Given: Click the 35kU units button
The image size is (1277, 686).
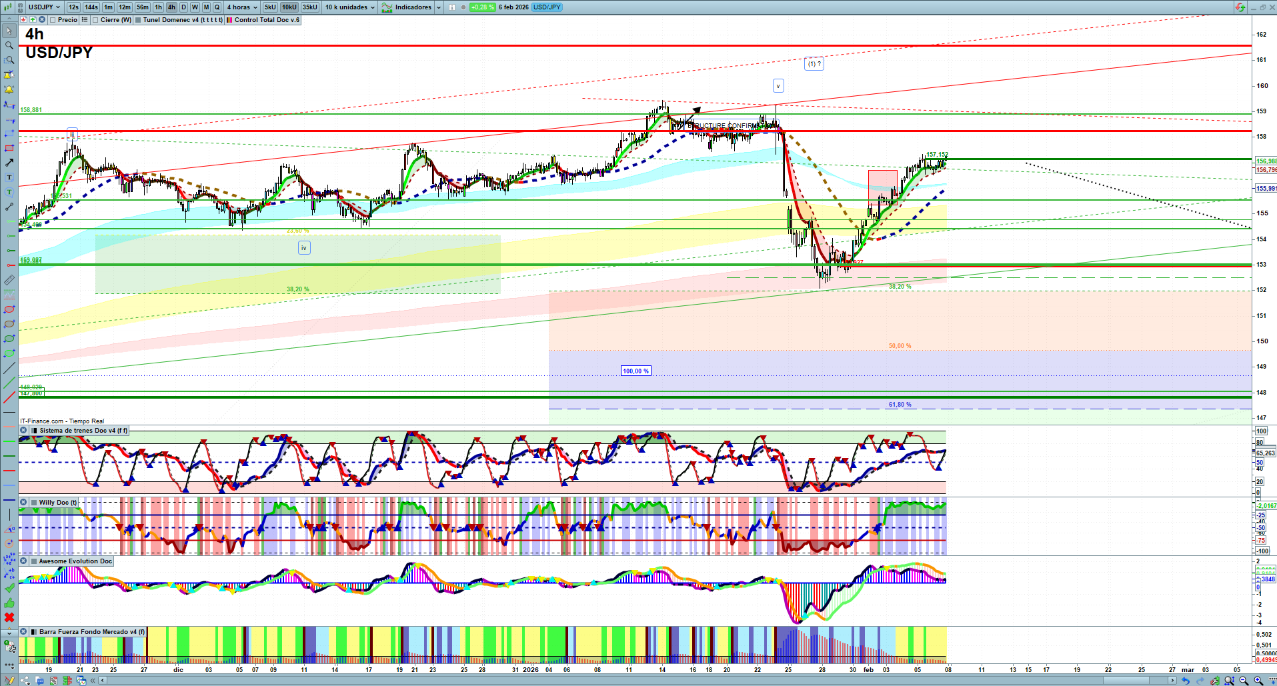Looking at the screenshot, I should pos(309,7).
